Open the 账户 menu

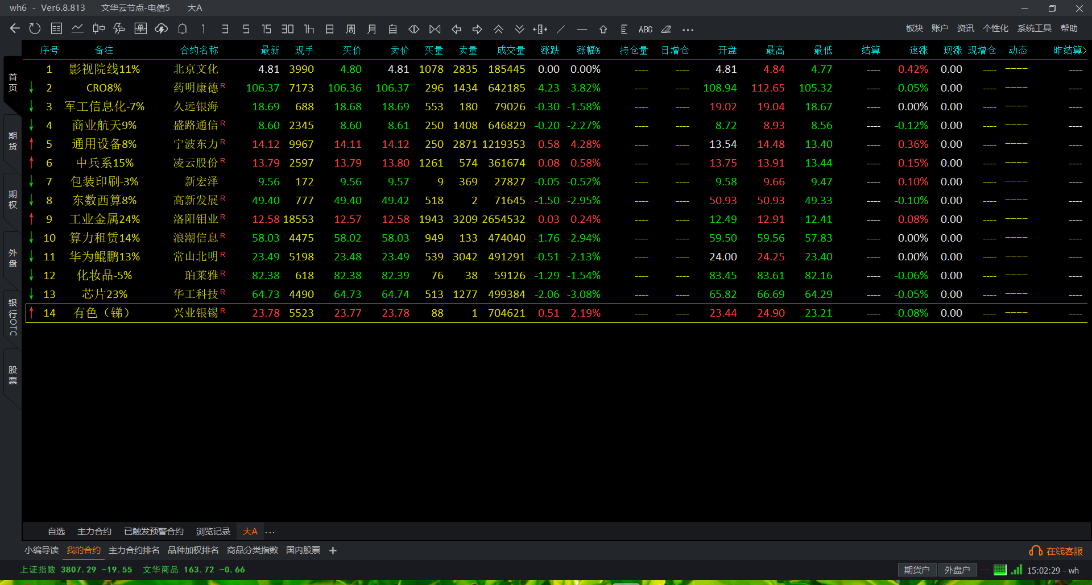940,28
